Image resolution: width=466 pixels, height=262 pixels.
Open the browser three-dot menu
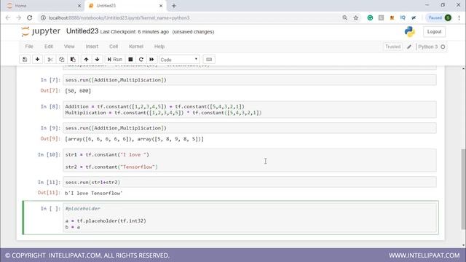coord(459,17)
